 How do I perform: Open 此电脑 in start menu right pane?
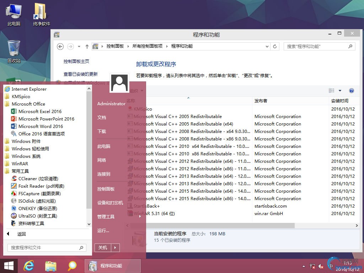(x=104, y=146)
